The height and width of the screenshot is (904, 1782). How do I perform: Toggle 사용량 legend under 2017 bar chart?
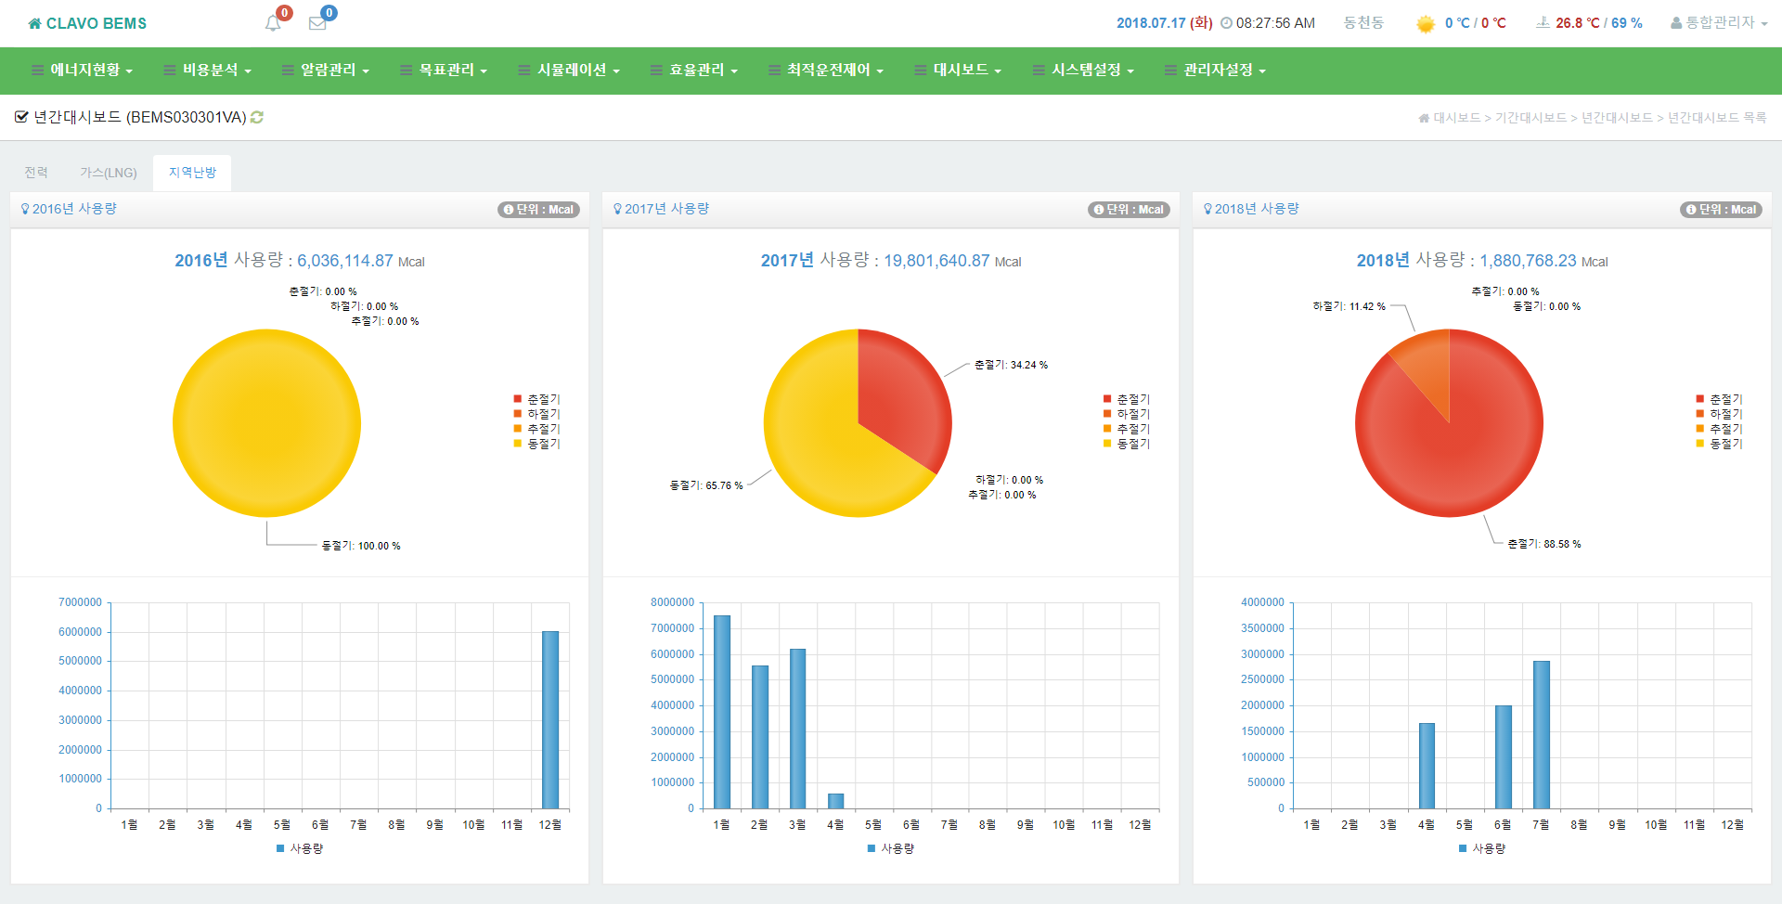coord(891,848)
